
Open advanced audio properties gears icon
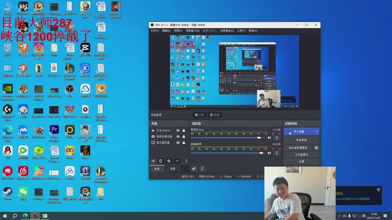[x=194, y=169]
